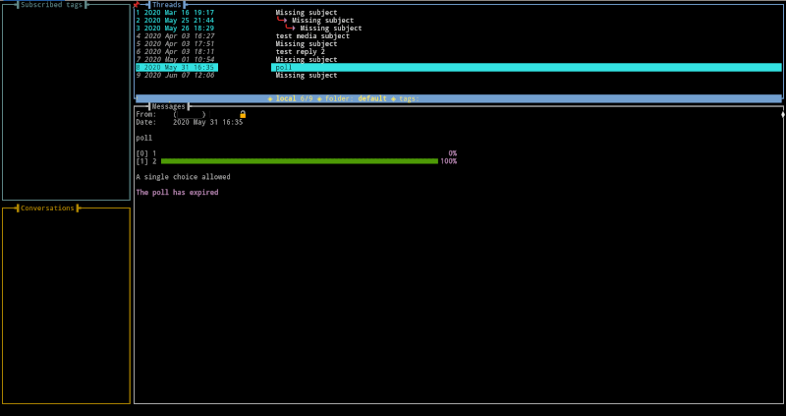Select thread 4 'test media subject'

click(x=459, y=36)
